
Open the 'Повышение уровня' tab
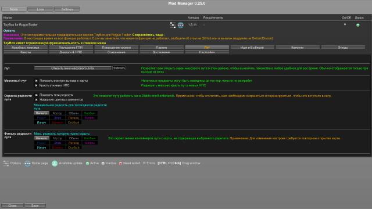click(x=116, y=48)
